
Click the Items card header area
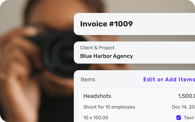(134, 80)
